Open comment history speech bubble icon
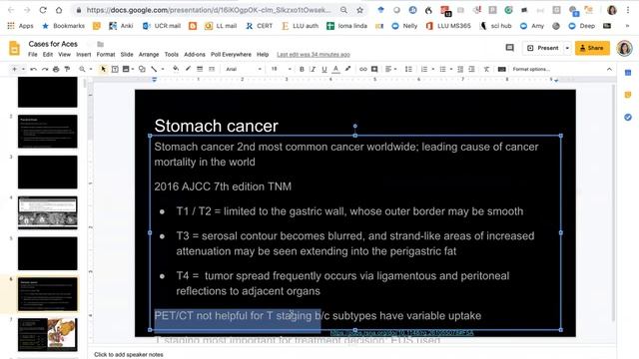Screen dimensions: 639x359 pyautogui.click(x=509, y=48)
